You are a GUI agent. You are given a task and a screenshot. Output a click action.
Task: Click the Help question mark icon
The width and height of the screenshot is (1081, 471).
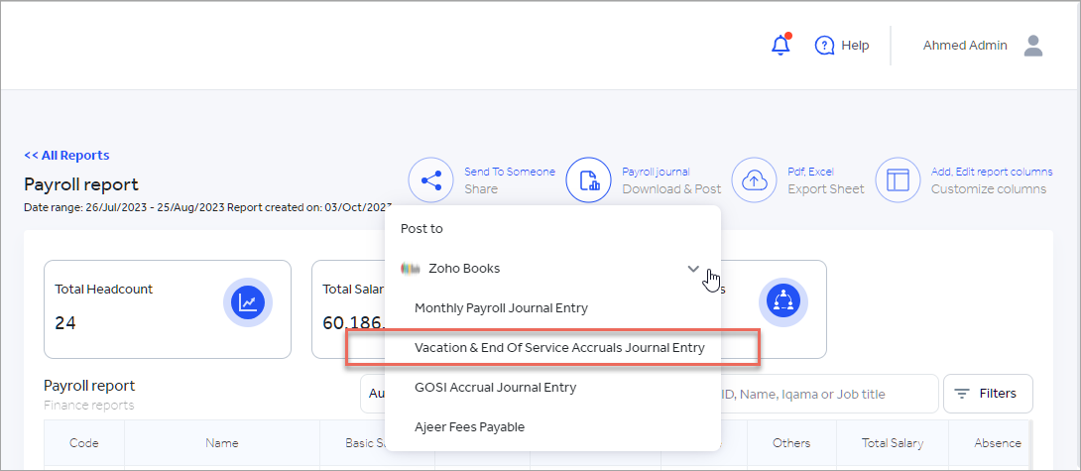pyautogui.click(x=824, y=46)
